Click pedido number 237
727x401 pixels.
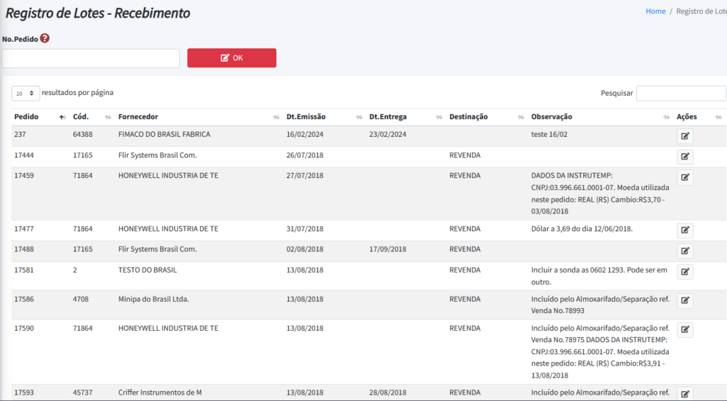[20, 134]
